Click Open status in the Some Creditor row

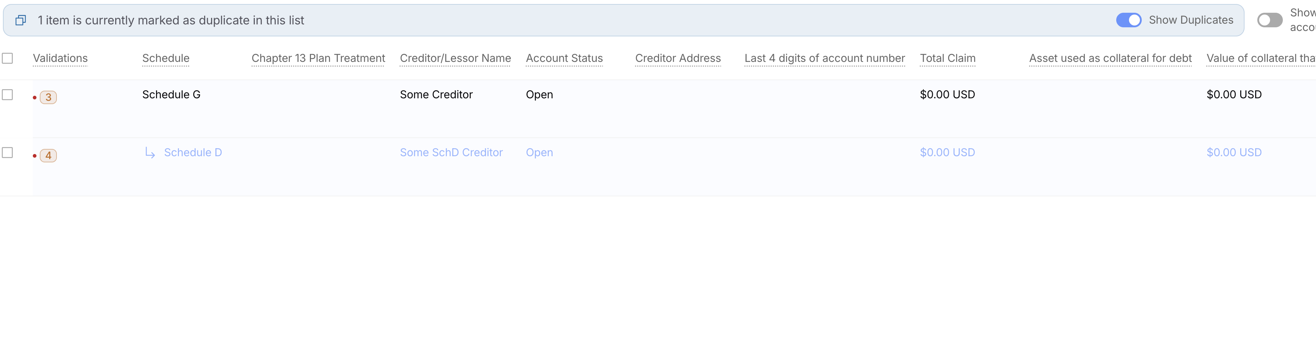(x=540, y=95)
